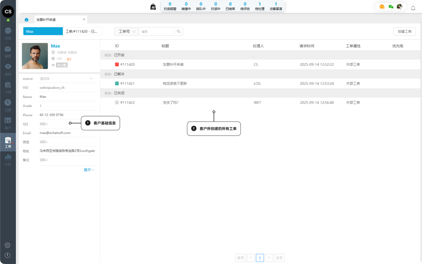Open ticket #111421 物流信息不更新

(x=175, y=84)
